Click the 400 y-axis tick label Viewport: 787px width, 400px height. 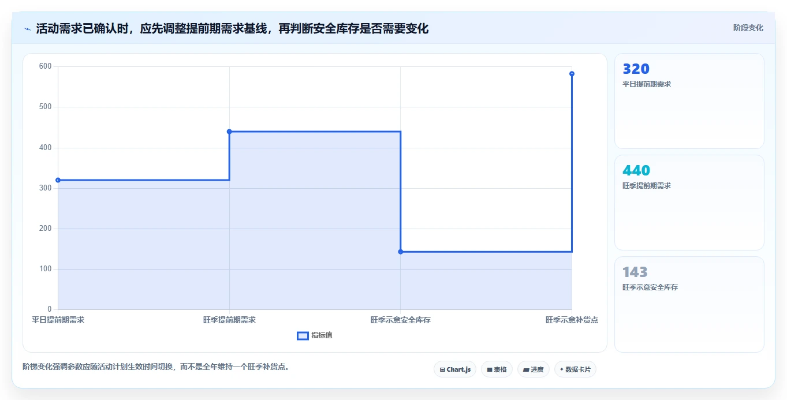point(46,148)
